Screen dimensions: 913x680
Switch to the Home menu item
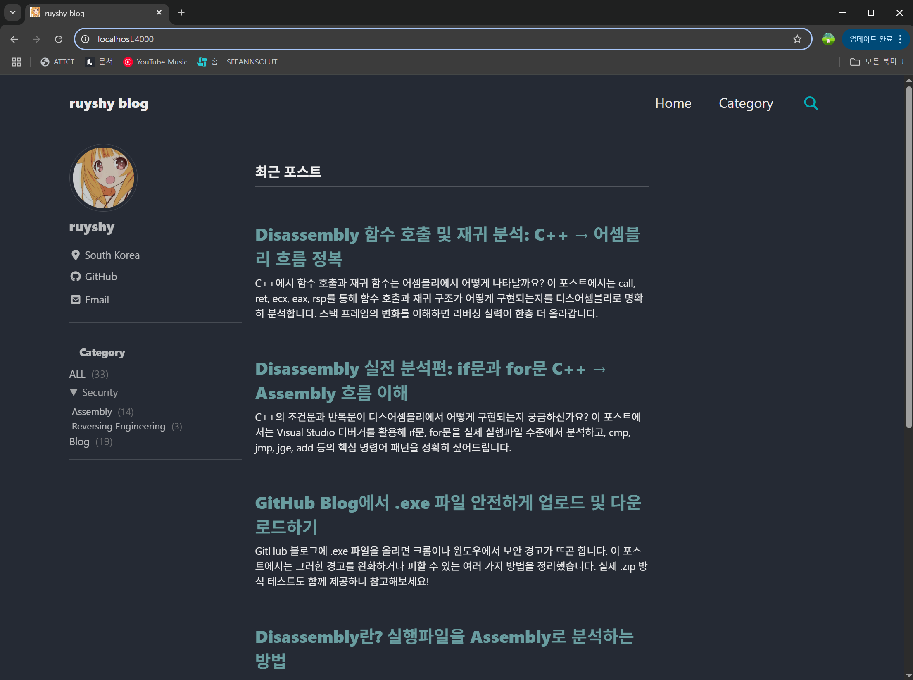point(673,103)
